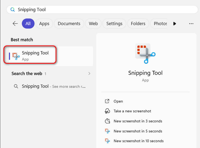Click icon beside New screenshot in 10 seconds
The image size is (200, 148).
click(107, 141)
